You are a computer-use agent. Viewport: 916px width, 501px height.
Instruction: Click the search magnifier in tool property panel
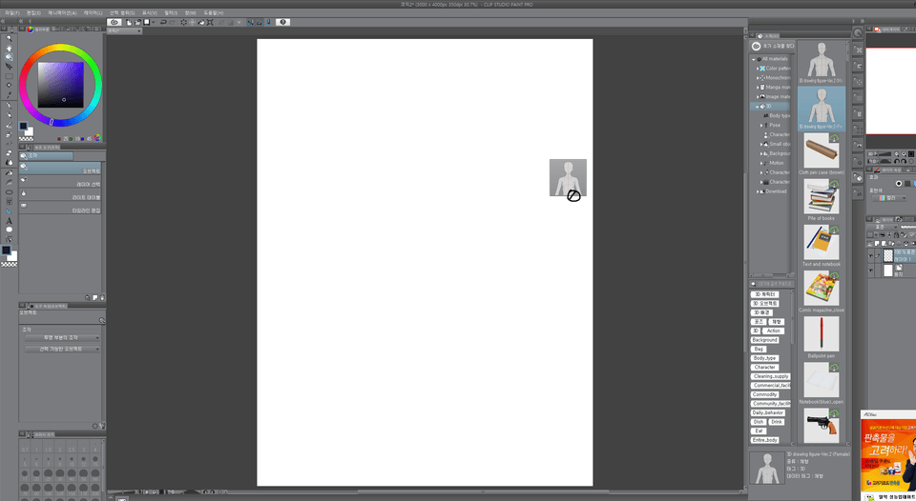pyautogui.click(x=102, y=320)
